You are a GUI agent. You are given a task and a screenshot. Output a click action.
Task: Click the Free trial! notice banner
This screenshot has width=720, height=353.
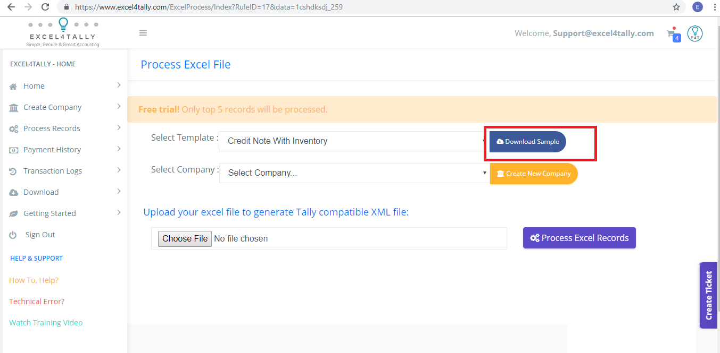pos(423,109)
